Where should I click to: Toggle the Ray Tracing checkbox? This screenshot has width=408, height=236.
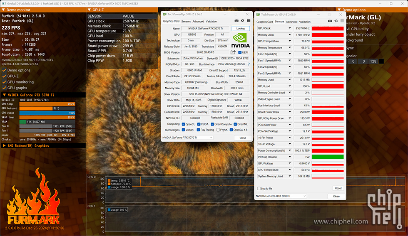click(x=198, y=130)
